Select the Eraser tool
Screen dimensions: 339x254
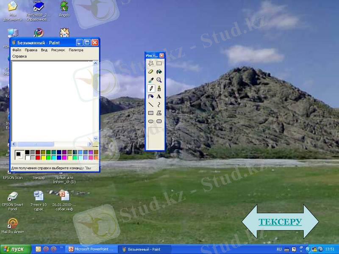tap(150, 72)
